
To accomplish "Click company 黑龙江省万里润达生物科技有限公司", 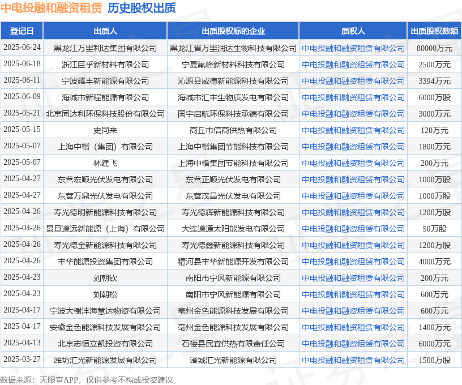I will point(233,48).
